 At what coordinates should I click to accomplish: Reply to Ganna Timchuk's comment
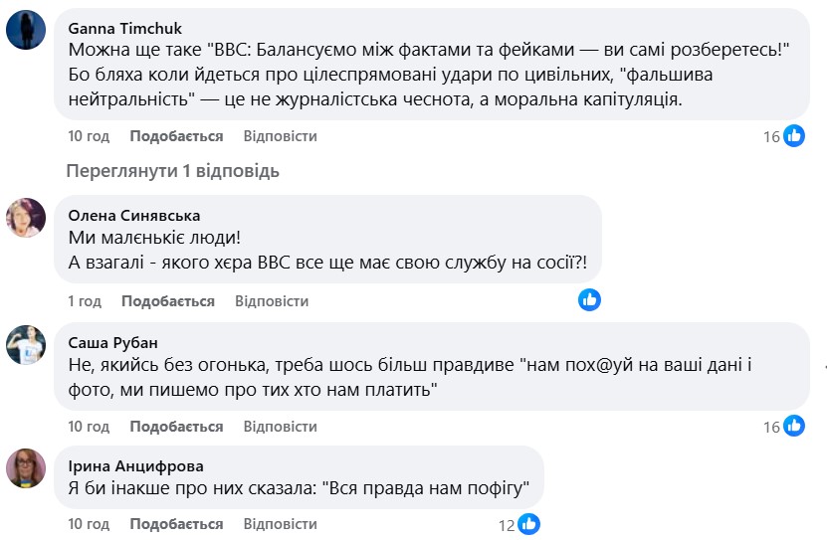[x=280, y=136]
